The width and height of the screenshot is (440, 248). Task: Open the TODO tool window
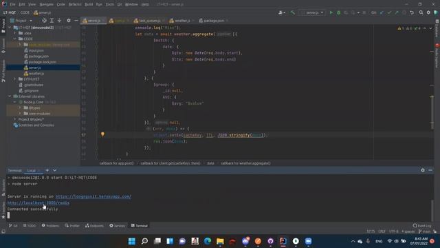point(30,225)
